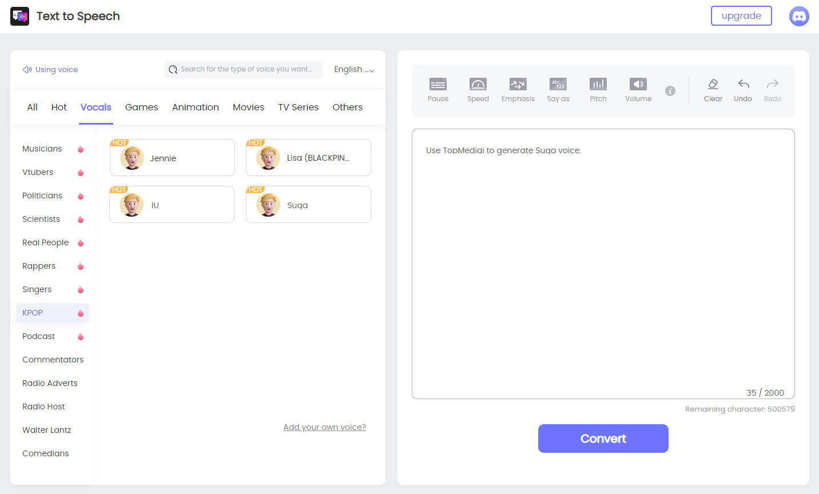Focus the voice search field
Image resolution: width=819 pixels, height=494 pixels.
point(244,70)
